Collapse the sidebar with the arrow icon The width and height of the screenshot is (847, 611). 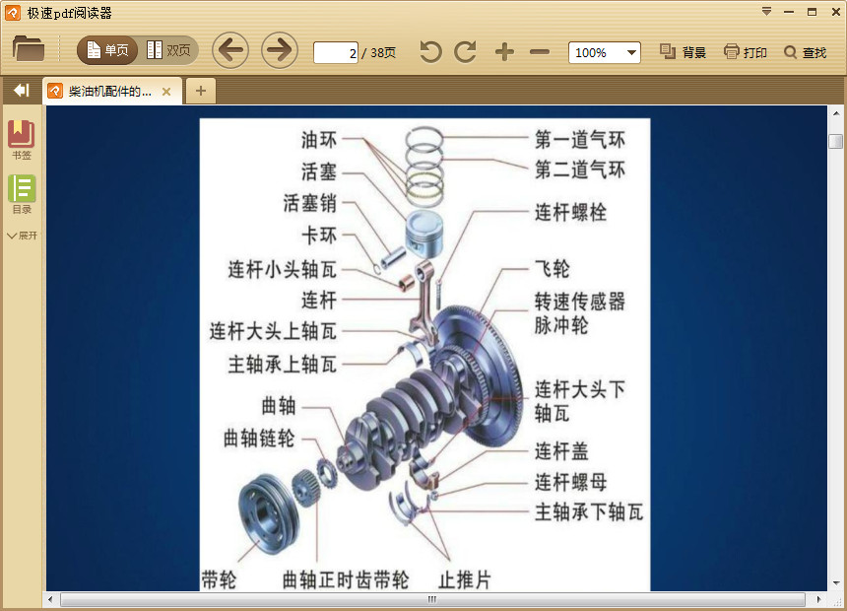[x=22, y=91]
